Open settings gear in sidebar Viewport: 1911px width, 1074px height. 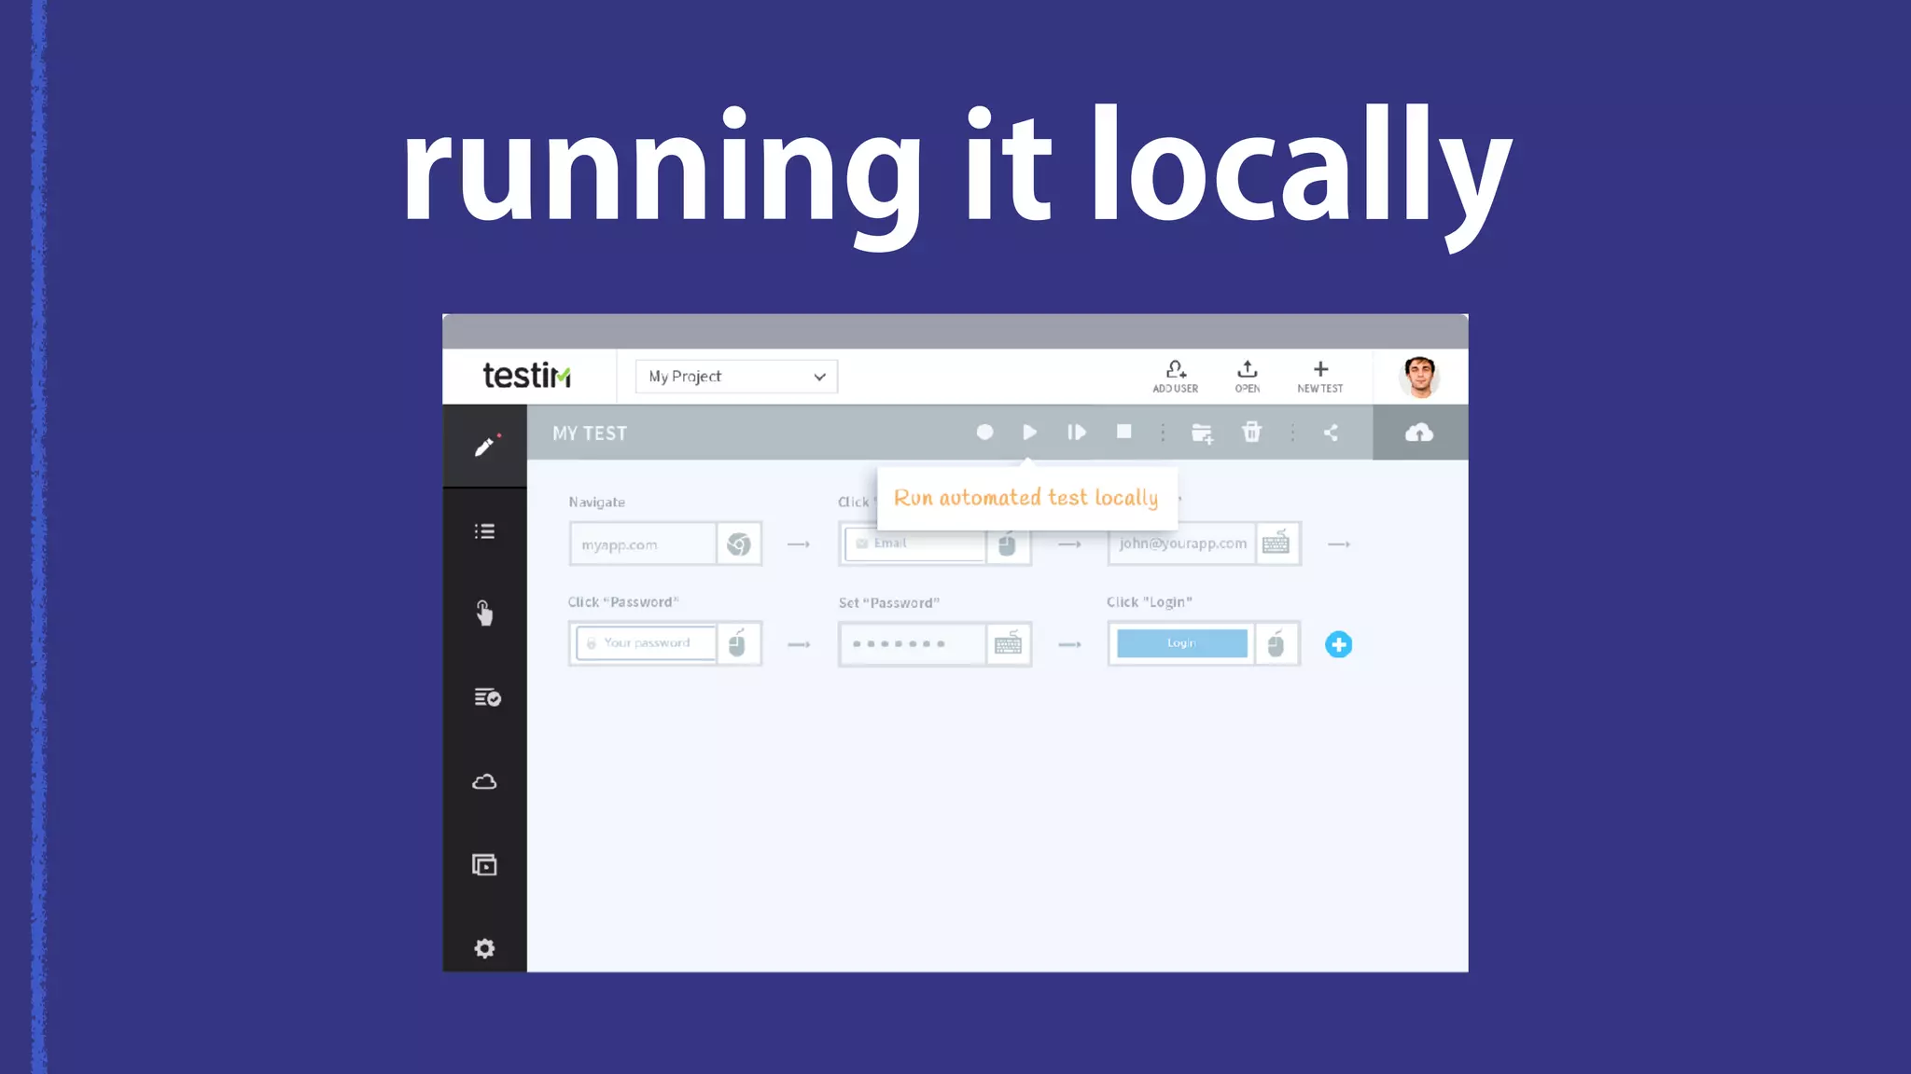pos(484,948)
